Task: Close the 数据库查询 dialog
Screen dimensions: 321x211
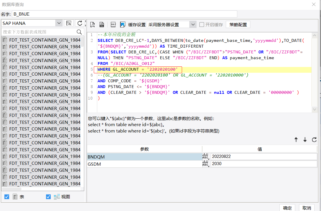Action: click(314, 4)
